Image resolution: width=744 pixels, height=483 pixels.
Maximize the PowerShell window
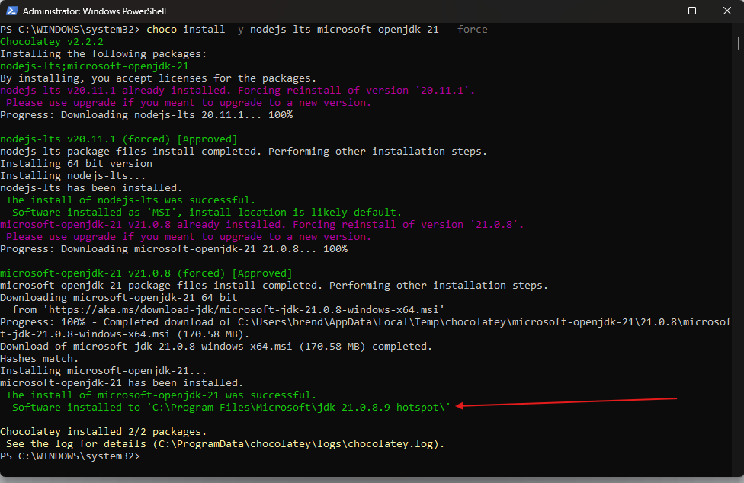[692, 11]
